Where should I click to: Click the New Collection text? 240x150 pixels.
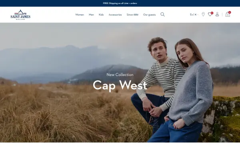point(120,75)
